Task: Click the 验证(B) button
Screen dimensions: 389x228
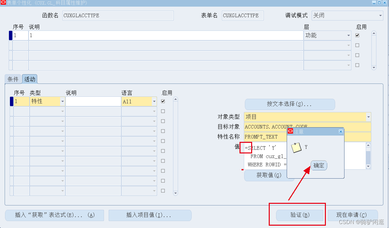Action: coord(300,215)
